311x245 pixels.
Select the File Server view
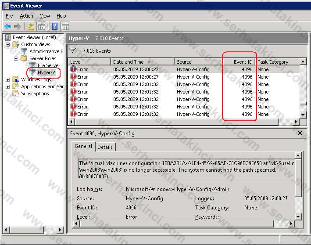coord(49,65)
